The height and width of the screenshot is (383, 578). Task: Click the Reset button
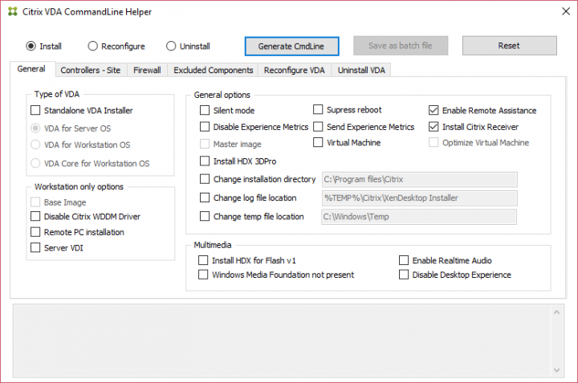tap(510, 46)
